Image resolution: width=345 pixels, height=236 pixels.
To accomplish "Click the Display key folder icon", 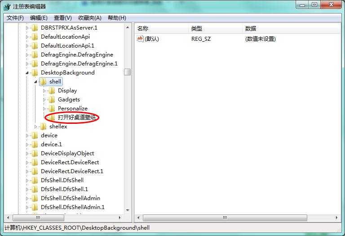I will pos(52,91).
